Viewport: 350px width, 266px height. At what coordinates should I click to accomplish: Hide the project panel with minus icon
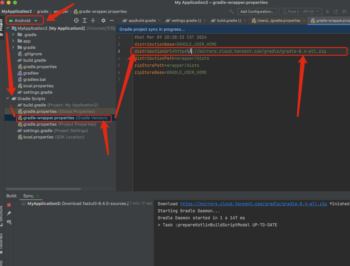pos(111,20)
